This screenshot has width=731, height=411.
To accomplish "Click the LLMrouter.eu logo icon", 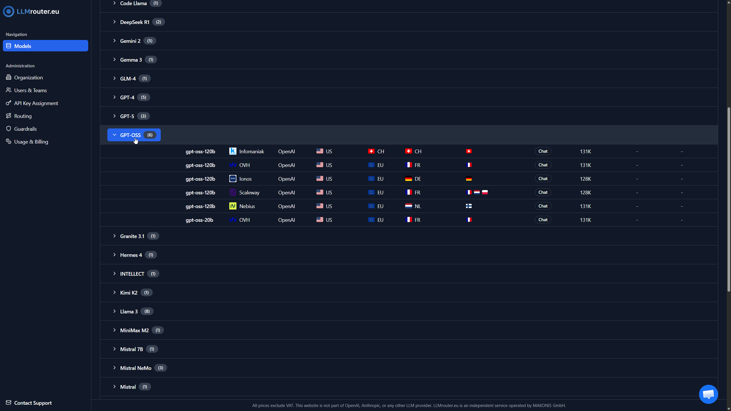I will [x=9, y=11].
